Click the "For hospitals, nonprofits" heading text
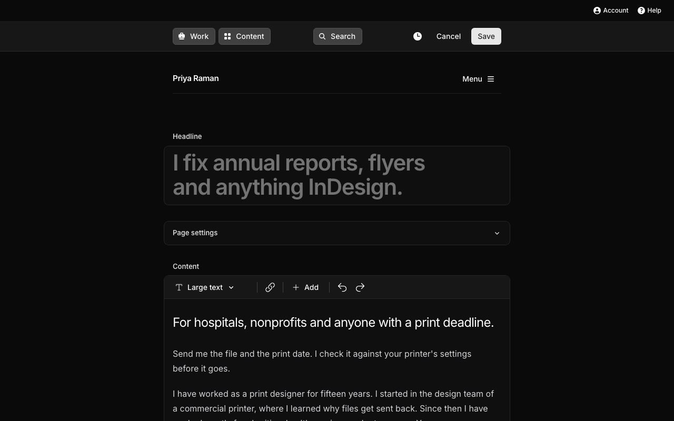This screenshot has height=421, width=674. pyautogui.click(x=333, y=323)
